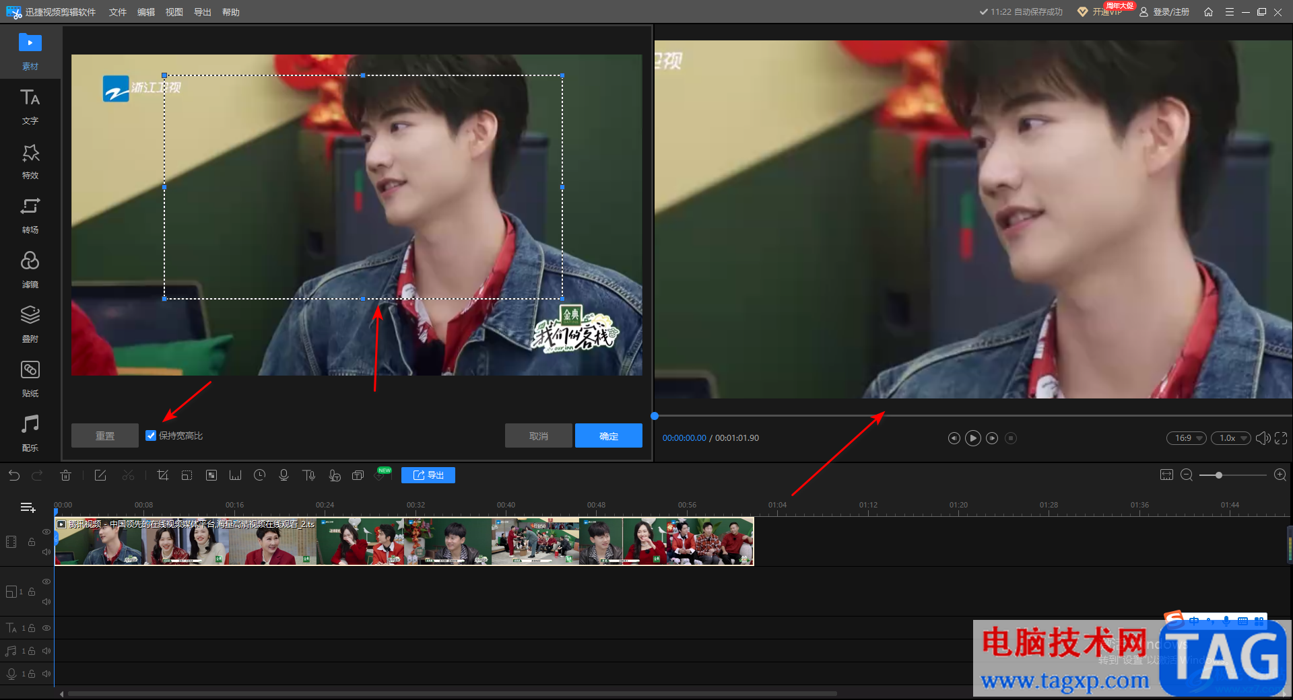Screen dimensions: 1293x700
Task: Click the mosaic tool icon
Action: click(211, 476)
